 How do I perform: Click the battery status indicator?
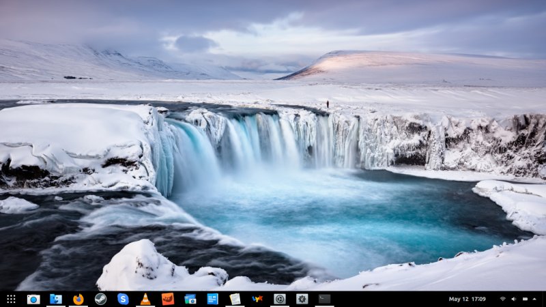pyautogui.click(x=523, y=299)
